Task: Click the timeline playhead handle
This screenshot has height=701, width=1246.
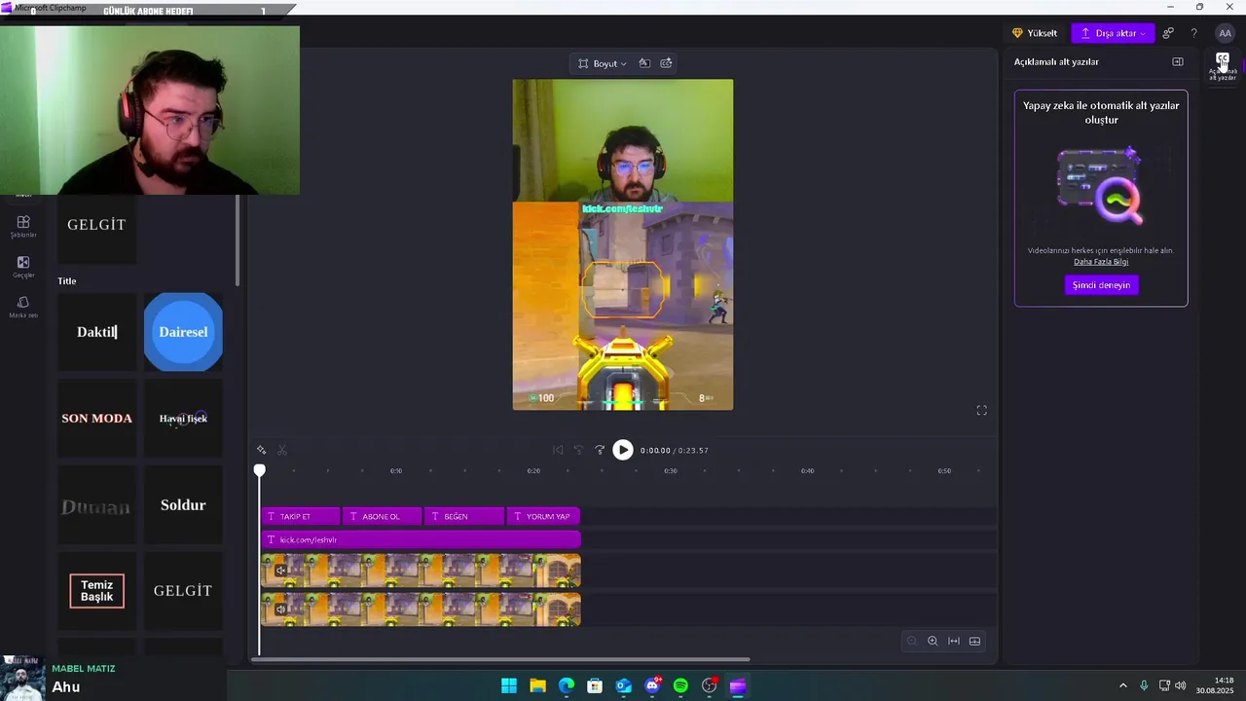Action: [x=260, y=471]
